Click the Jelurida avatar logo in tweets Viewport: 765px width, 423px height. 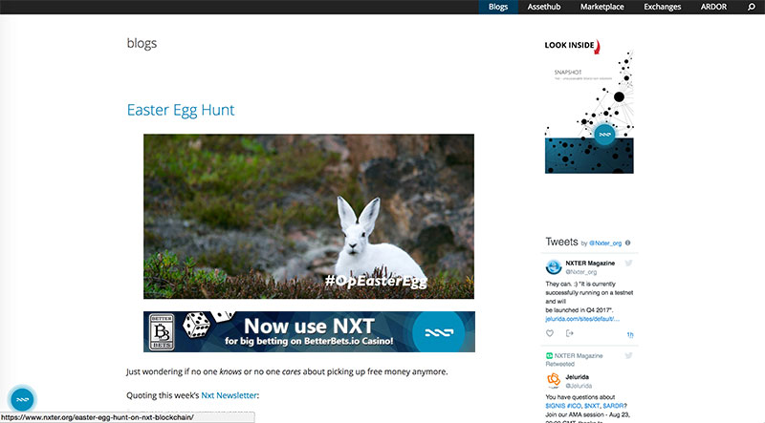pos(554,380)
